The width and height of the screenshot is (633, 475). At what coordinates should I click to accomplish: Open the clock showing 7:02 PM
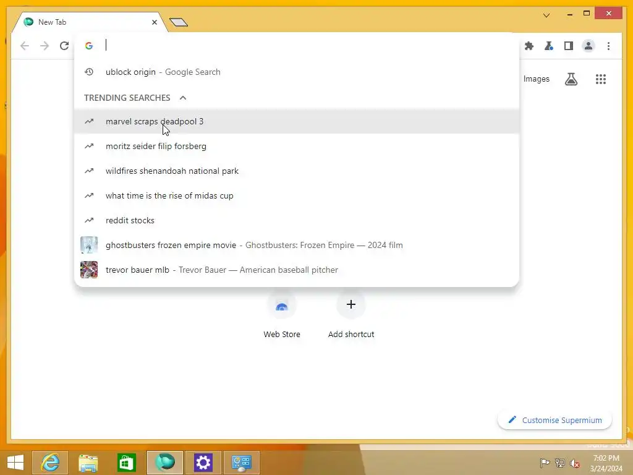[x=606, y=463]
